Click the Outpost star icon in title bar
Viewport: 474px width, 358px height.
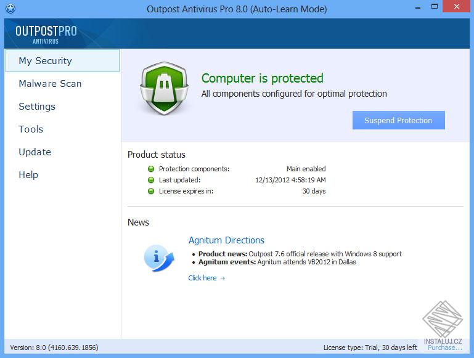(10, 9)
